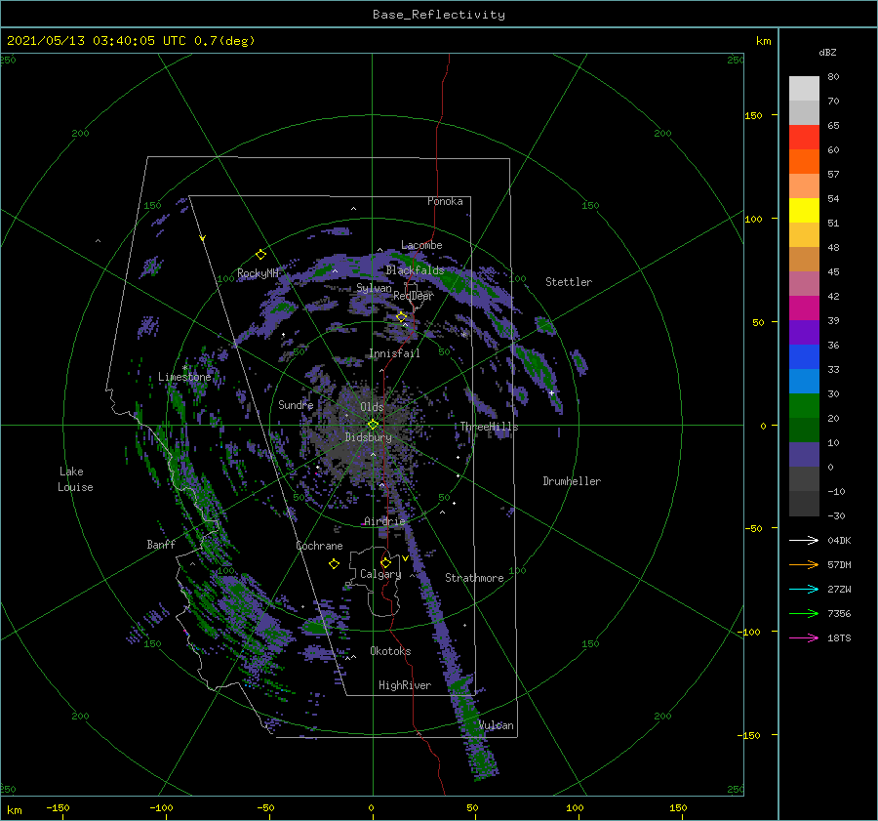Image resolution: width=878 pixels, height=821 pixels.
Task: Click the -150 tick on the bottom axis
Action: click(x=58, y=807)
